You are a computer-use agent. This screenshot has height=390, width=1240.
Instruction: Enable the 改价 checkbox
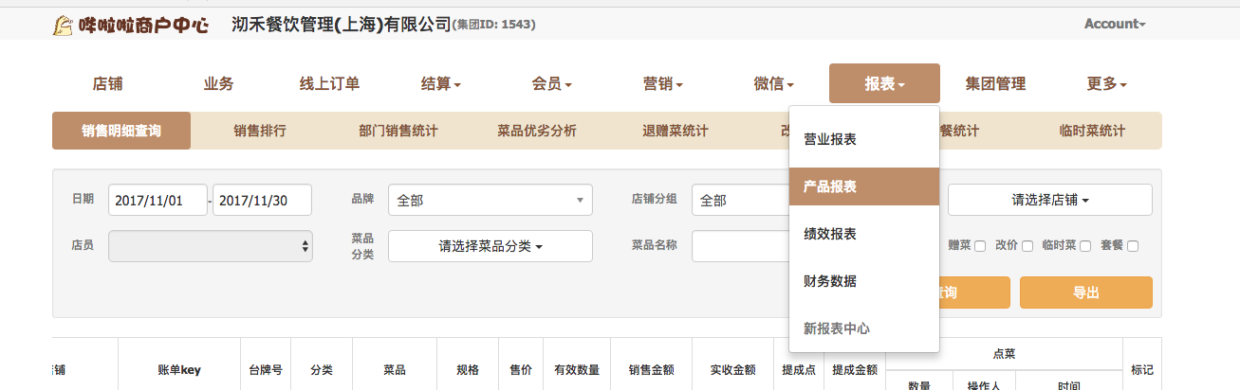pyautogui.click(x=1027, y=246)
